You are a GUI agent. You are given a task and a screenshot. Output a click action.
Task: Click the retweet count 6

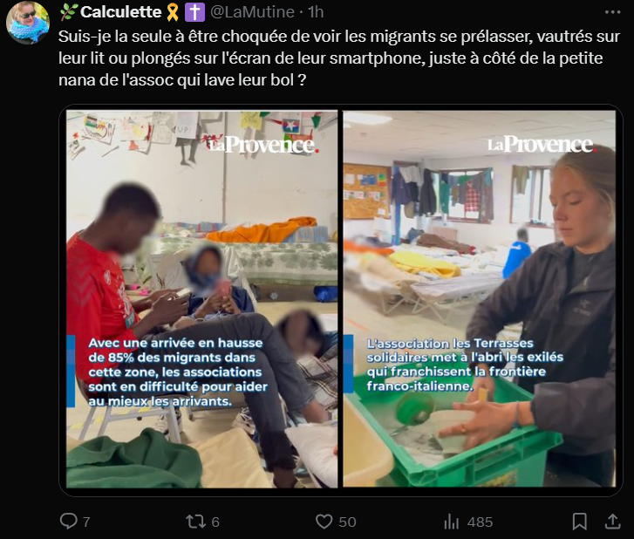click(x=215, y=522)
